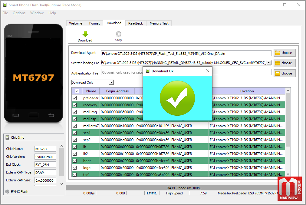Click the green Download arrow icon

click(x=85, y=34)
